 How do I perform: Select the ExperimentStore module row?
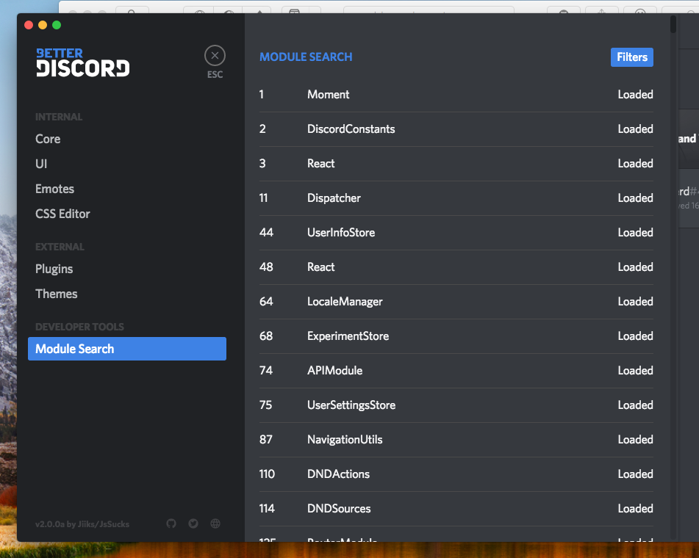[x=456, y=336]
